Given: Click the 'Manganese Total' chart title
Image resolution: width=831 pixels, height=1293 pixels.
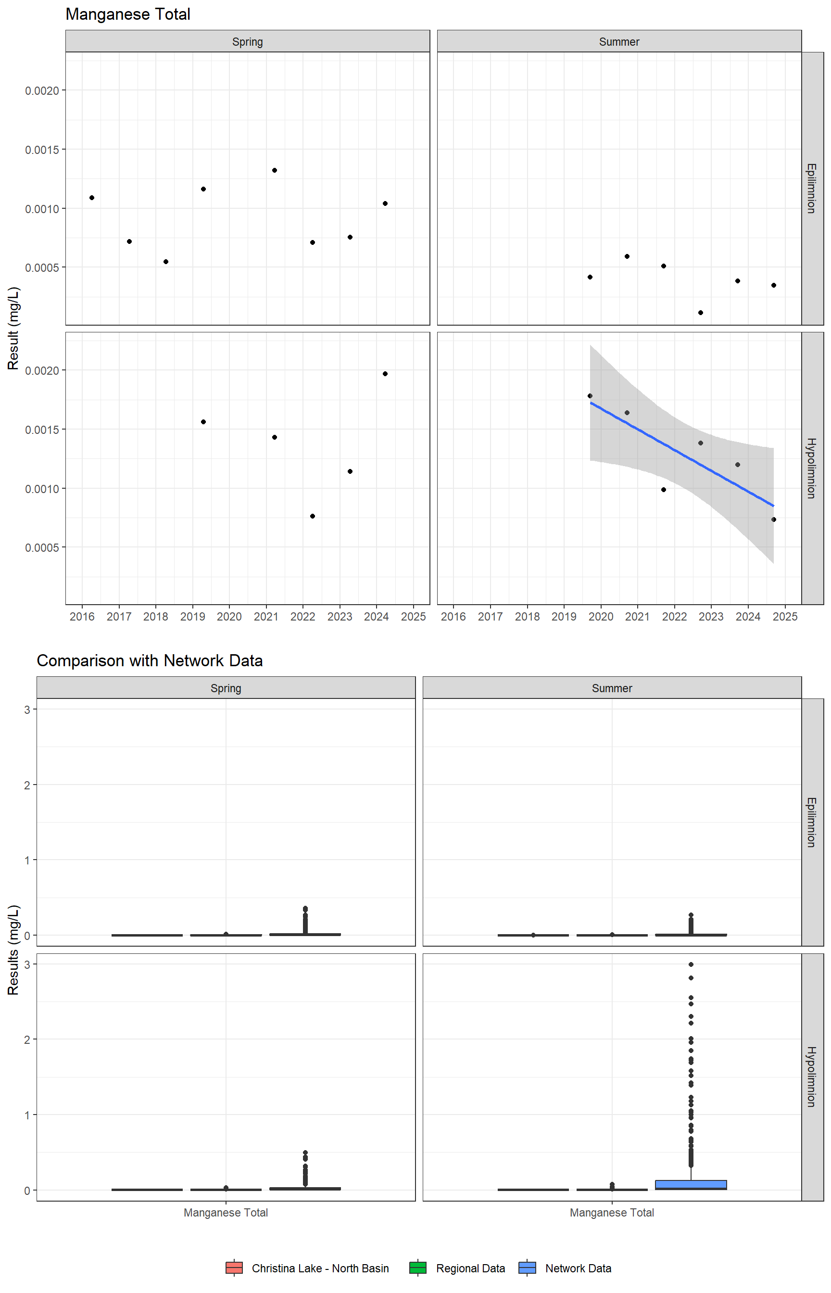Looking at the screenshot, I should [128, 14].
